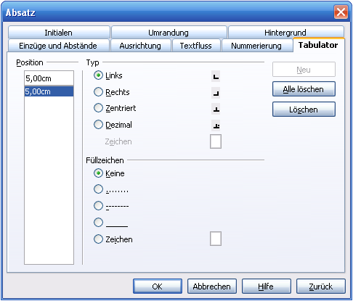Click the fill character Zeichen text box
353x301 pixels.
click(x=216, y=239)
